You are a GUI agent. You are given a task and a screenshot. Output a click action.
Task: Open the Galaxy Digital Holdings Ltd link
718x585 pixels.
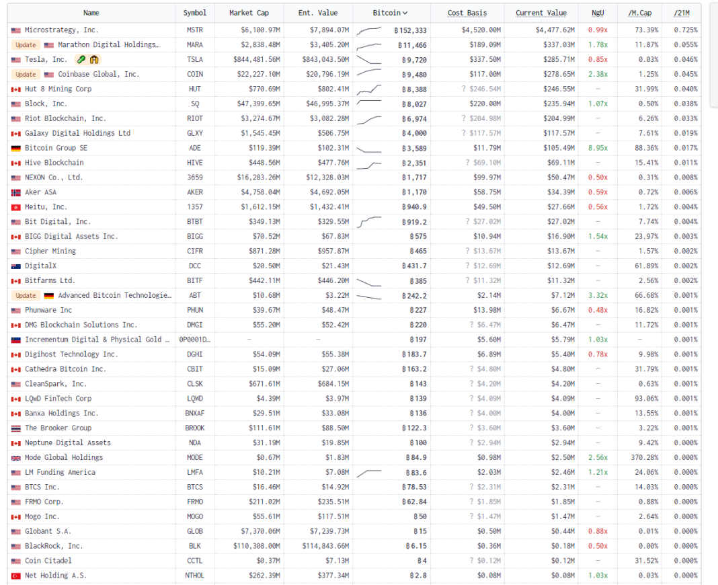coord(77,133)
